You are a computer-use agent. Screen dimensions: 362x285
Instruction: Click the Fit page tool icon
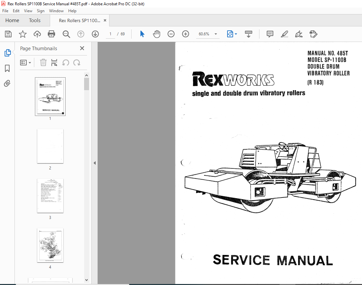click(230, 34)
